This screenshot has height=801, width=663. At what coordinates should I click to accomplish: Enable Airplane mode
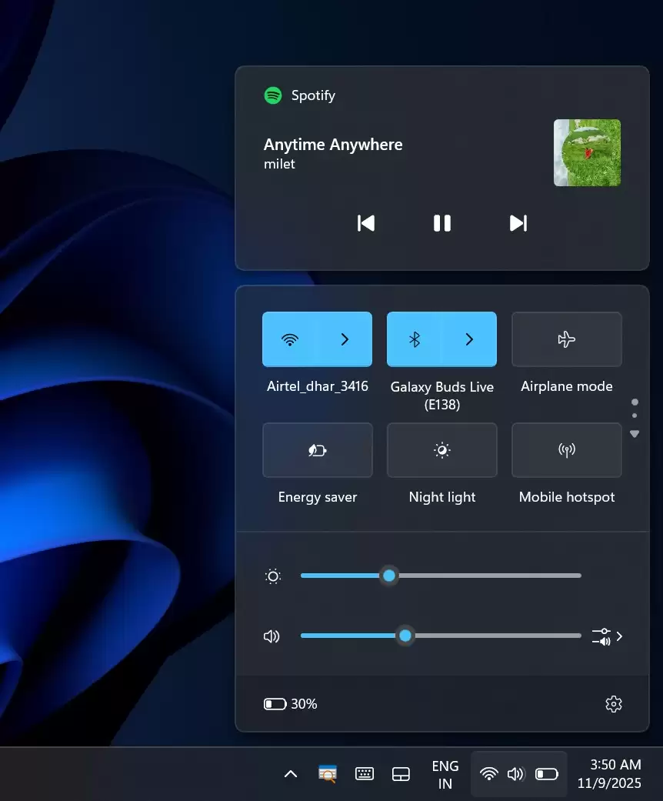[567, 339]
